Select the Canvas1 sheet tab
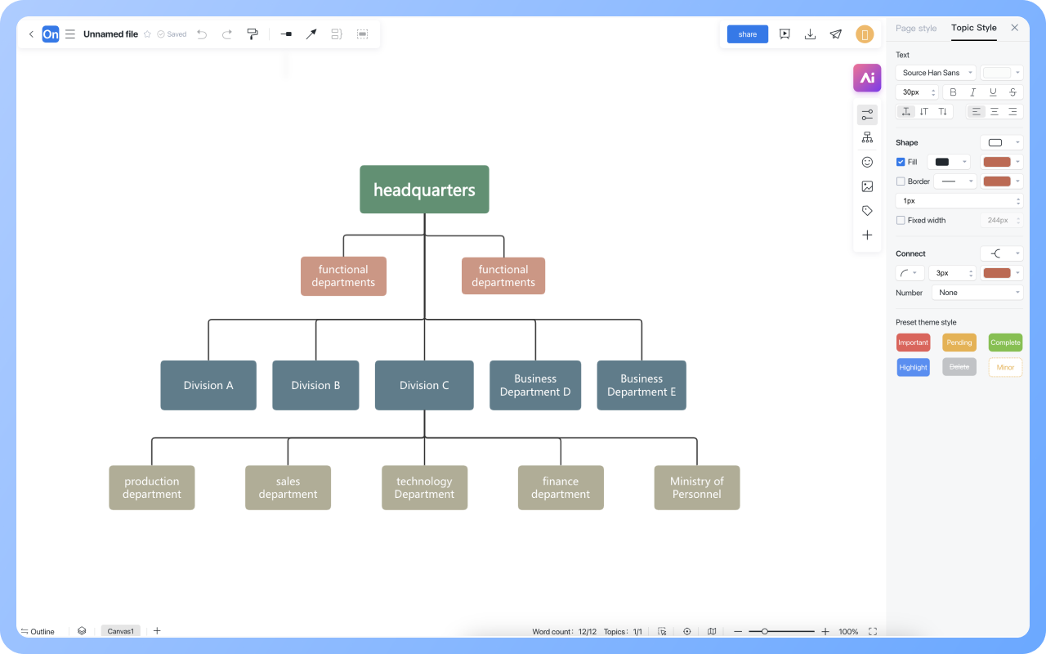Screen dimensions: 1046x654 click(x=121, y=631)
